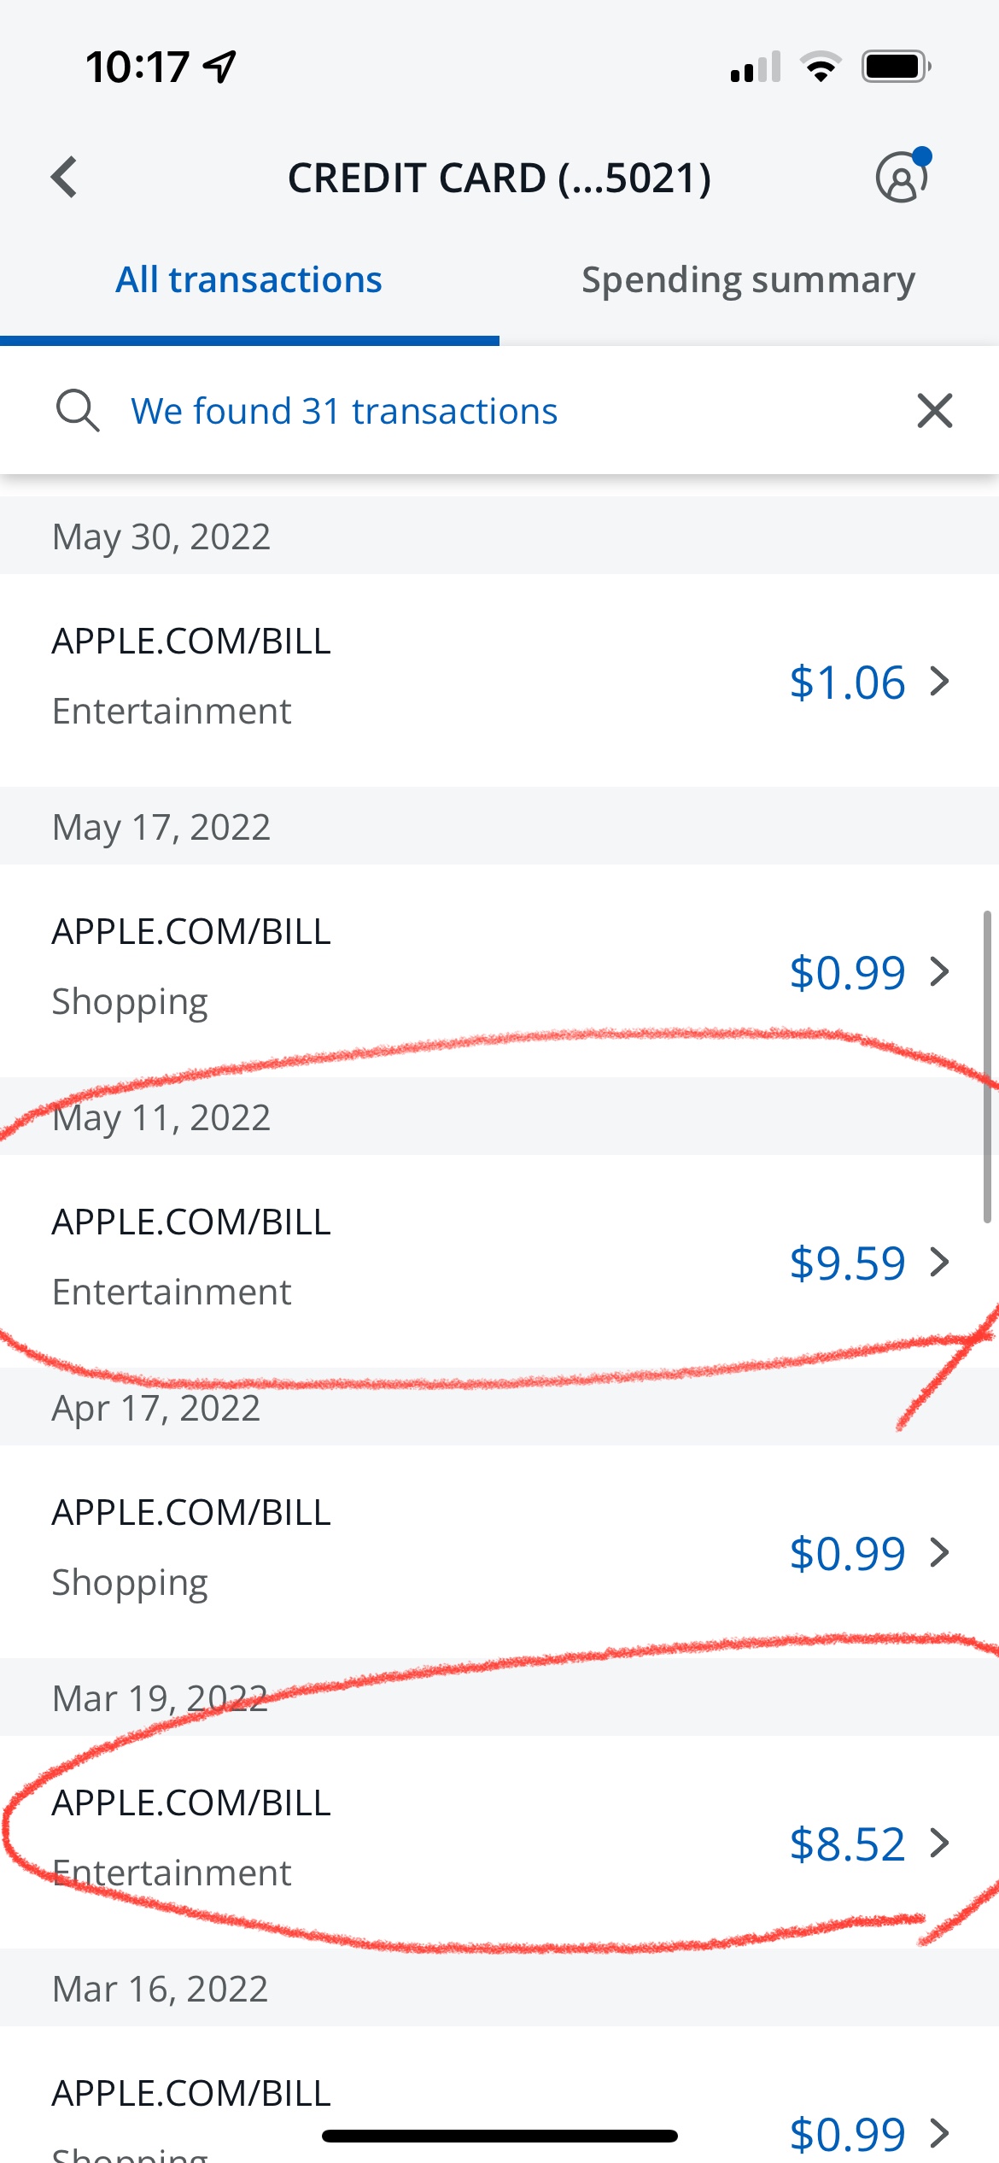Expand the $1.06 transaction chevron
Screen dimensions: 999x2163
tap(940, 682)
